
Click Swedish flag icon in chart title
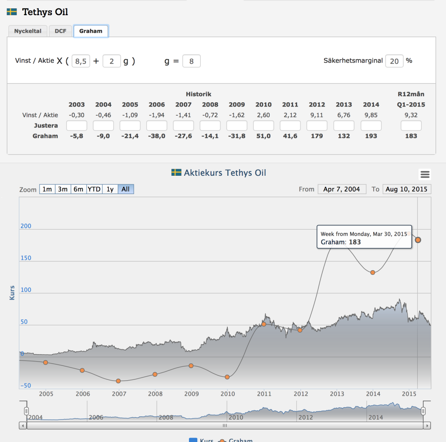176,172
